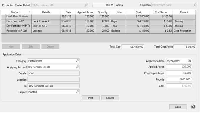Select Cash Rent / Lease row selector
The width and height of the screenshot is (200, 113).
(x=3, y=17)
